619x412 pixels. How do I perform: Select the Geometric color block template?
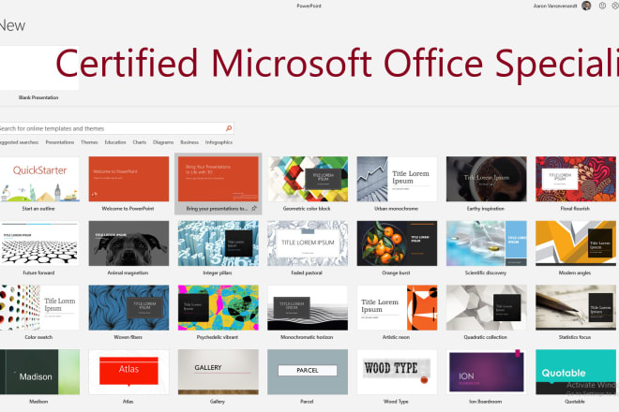tap(308, 179)
